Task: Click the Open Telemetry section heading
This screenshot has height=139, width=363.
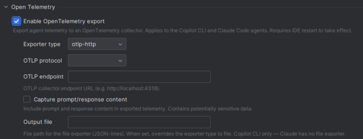Action: click(33, 7)
